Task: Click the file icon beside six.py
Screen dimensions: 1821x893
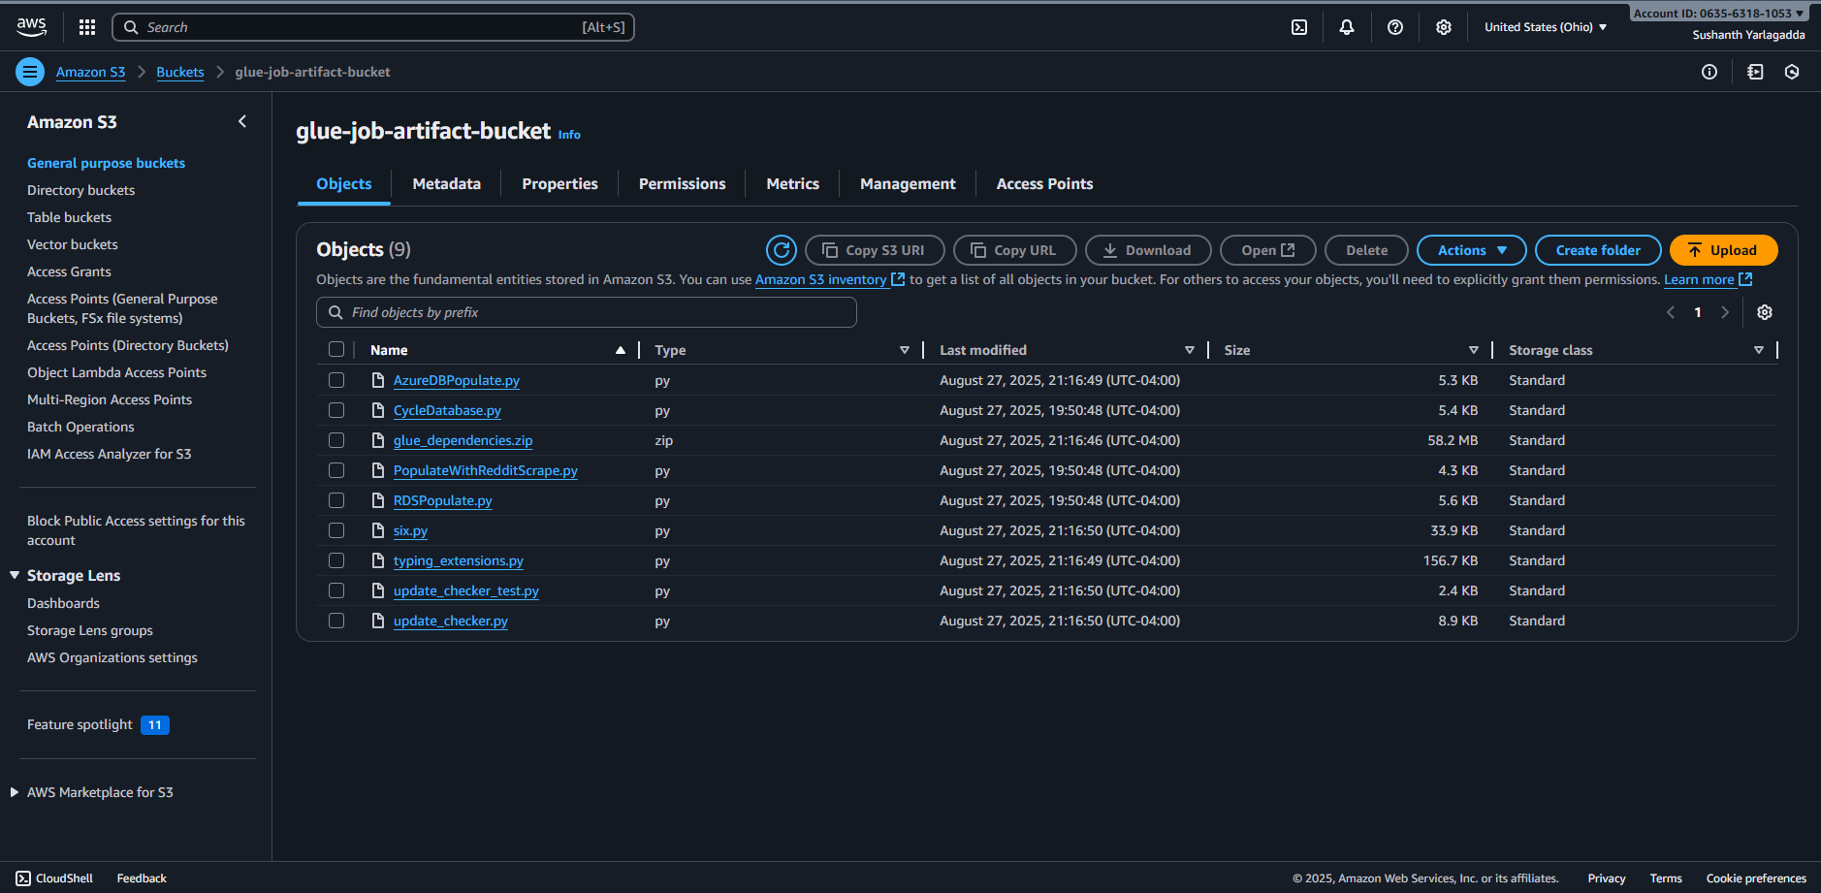Action: pos(378,530)
